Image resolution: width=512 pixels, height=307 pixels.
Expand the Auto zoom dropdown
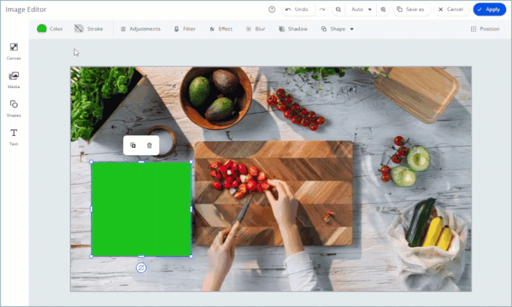[361, 10]
